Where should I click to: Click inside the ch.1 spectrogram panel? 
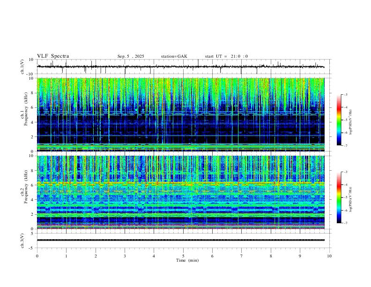click(x=181, y=114)
